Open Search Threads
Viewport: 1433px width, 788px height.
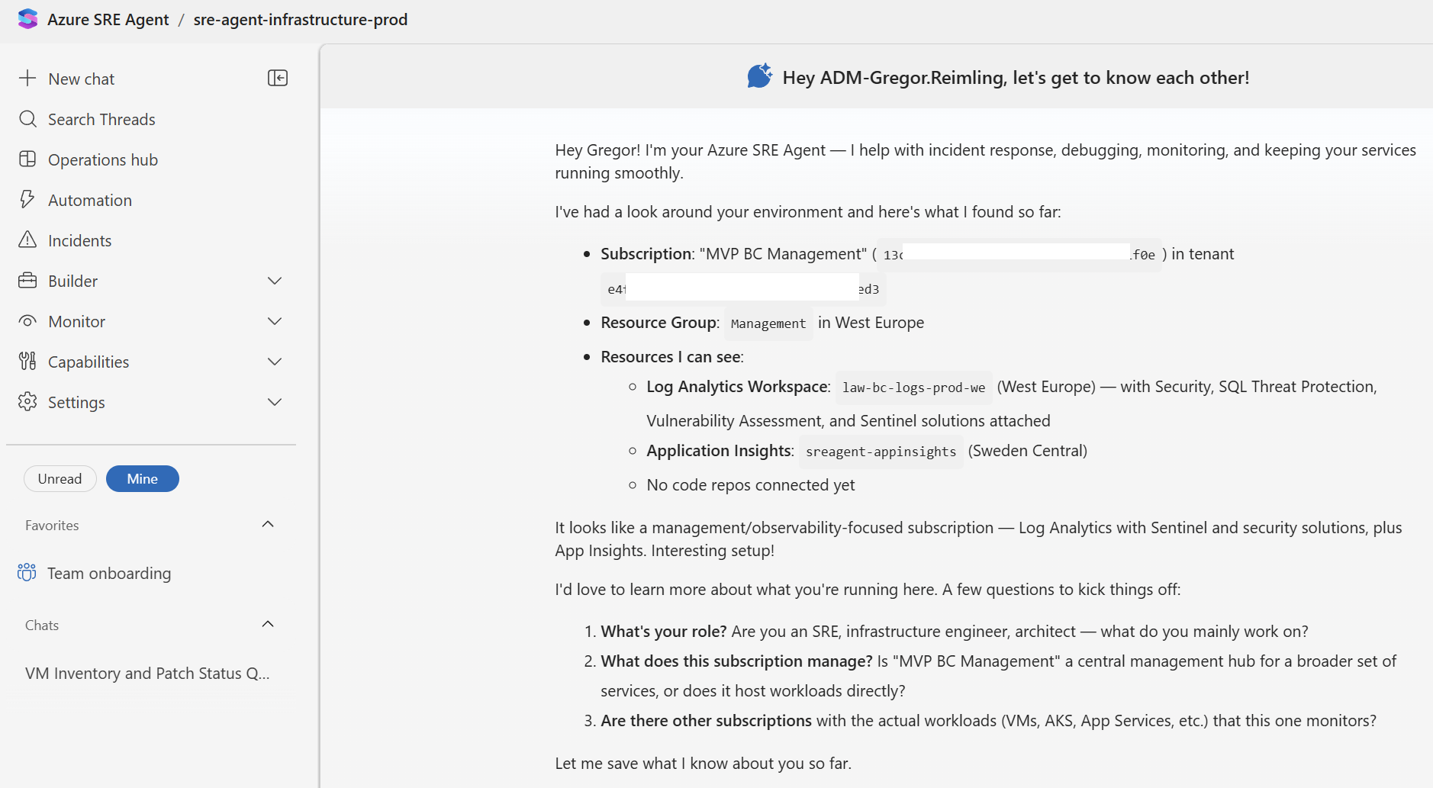102,119
